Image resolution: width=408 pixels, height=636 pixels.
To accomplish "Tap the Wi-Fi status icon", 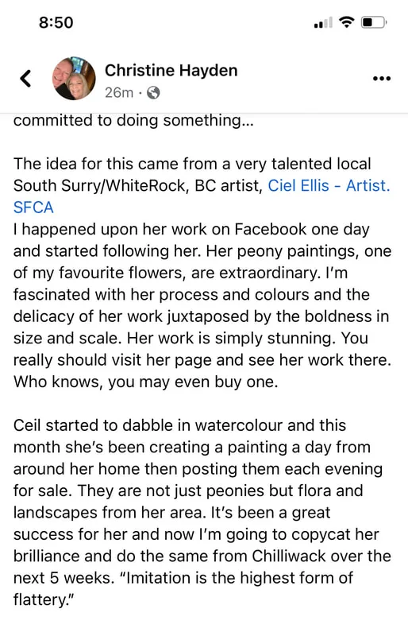I will point(346,22).
